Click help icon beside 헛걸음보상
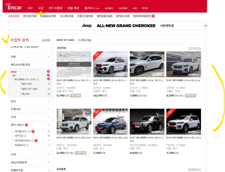Image resolution: width=225 pixels, height=172 pixels. 27,145
